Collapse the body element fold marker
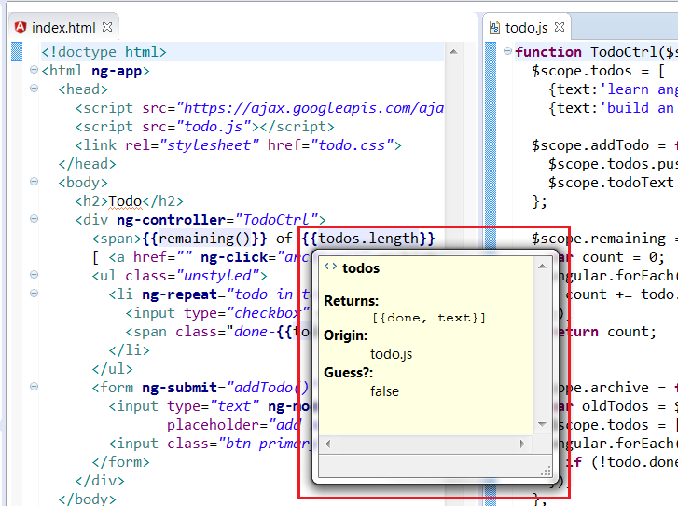Viewport: 678px width, 506px height. [34, 183]
